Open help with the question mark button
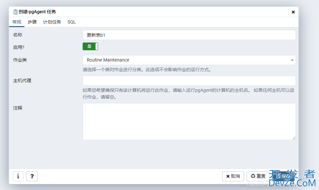 [x=32, y=176]
